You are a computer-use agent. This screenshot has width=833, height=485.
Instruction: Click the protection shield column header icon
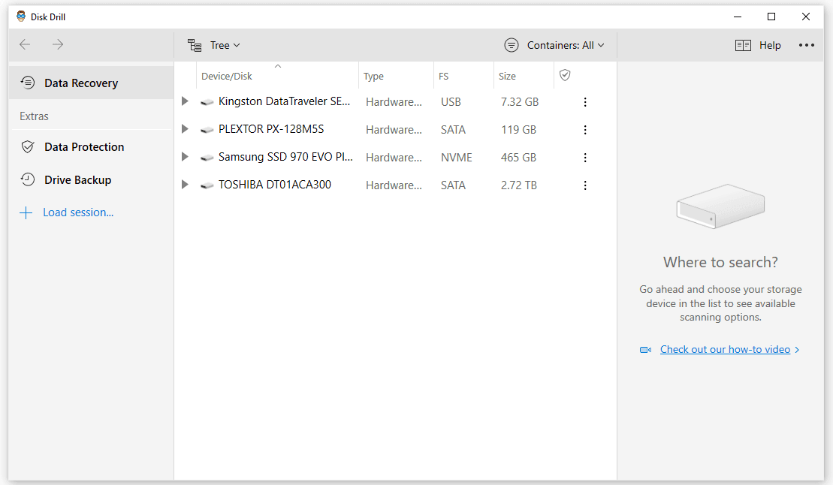(x=565, y=75)
